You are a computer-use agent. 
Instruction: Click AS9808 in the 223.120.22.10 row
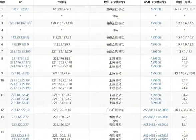(x=163, y=110)
